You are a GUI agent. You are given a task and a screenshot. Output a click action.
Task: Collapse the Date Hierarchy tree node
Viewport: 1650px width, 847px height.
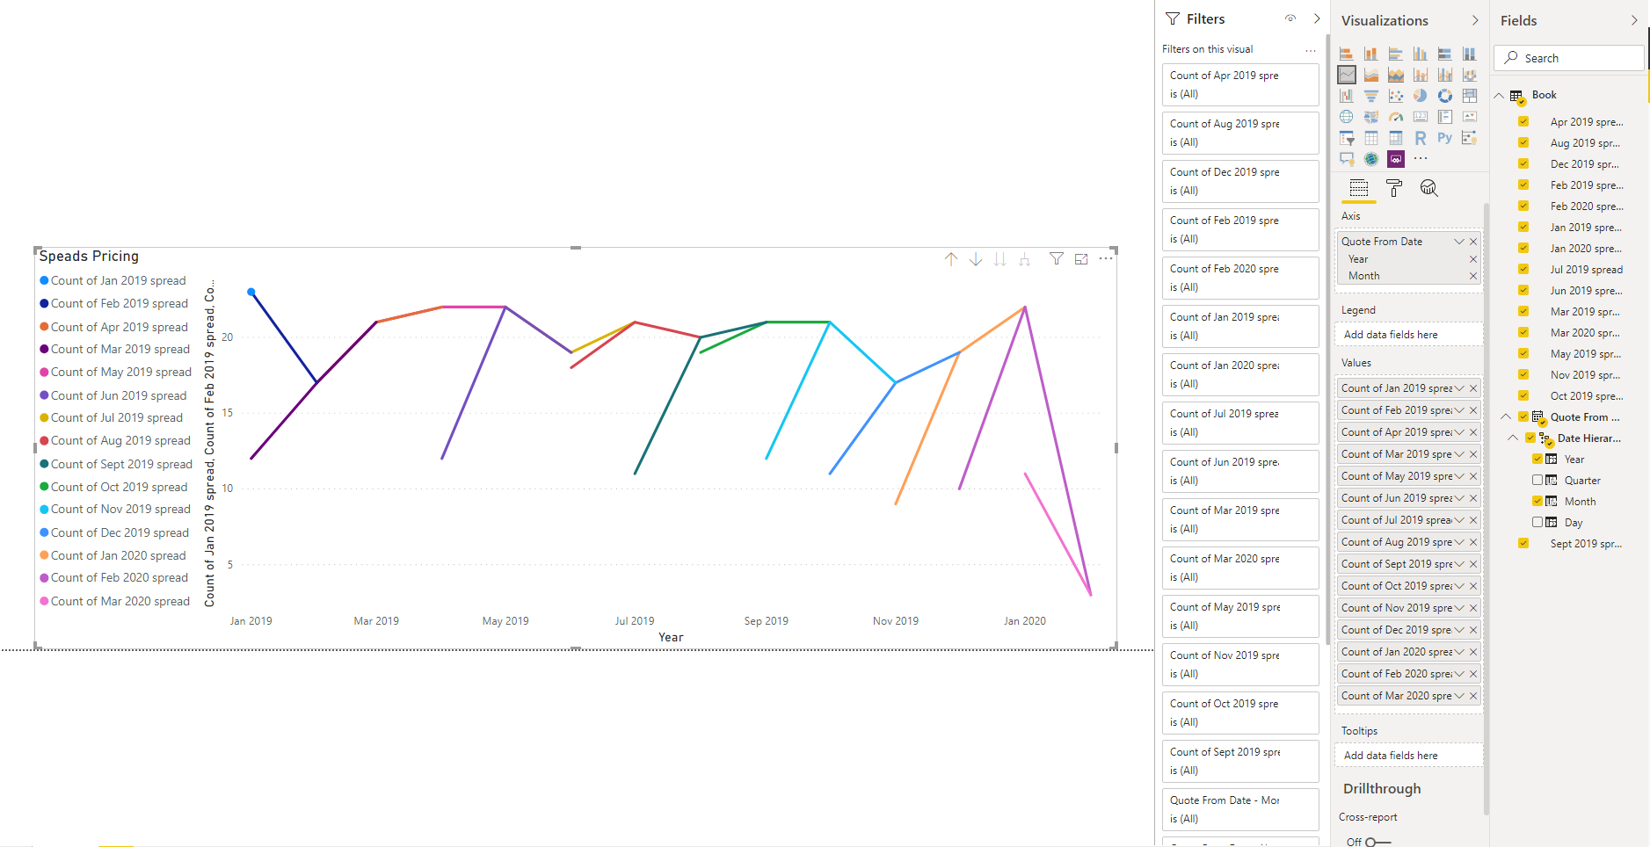click(x=1513, y=438)
